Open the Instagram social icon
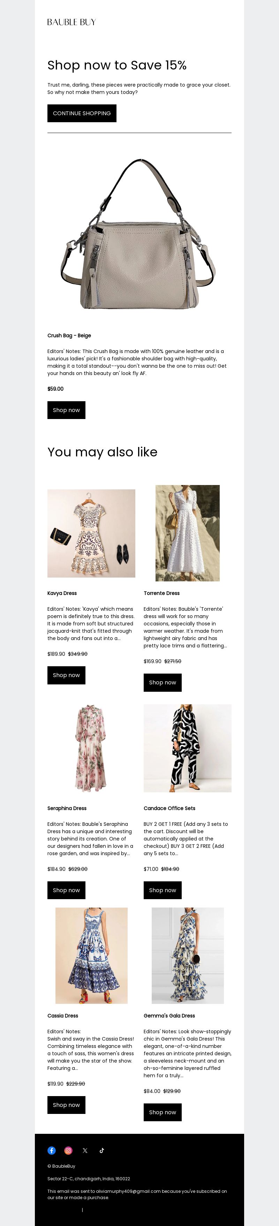 click(68, 1150)
